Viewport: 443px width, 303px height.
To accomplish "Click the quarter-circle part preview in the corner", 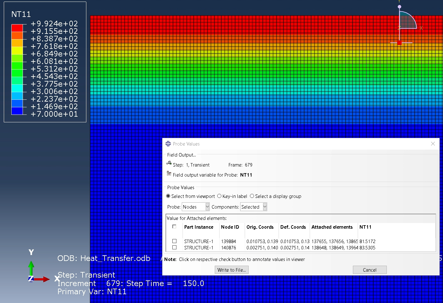I will click(407, 20).
